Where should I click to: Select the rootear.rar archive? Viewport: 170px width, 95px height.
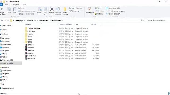(31, 59)
